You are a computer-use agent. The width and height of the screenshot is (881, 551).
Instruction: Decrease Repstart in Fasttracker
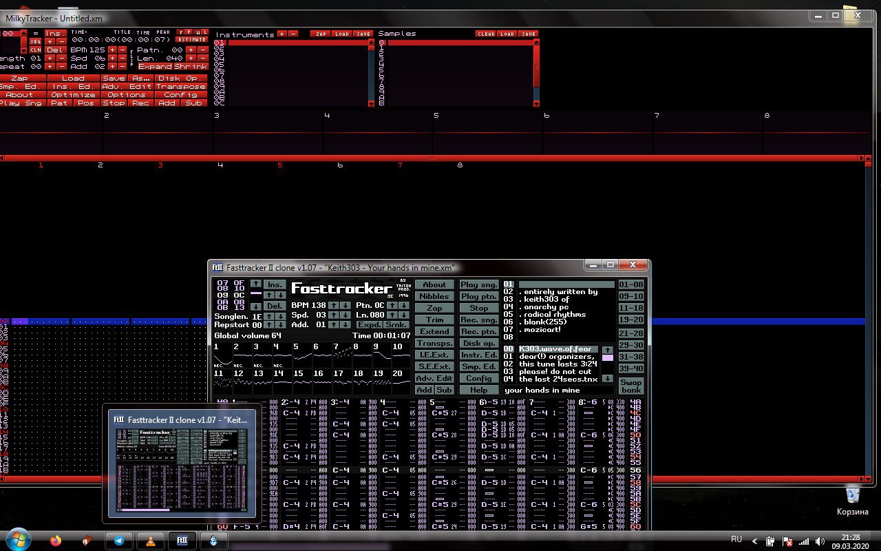click(281, 325)
